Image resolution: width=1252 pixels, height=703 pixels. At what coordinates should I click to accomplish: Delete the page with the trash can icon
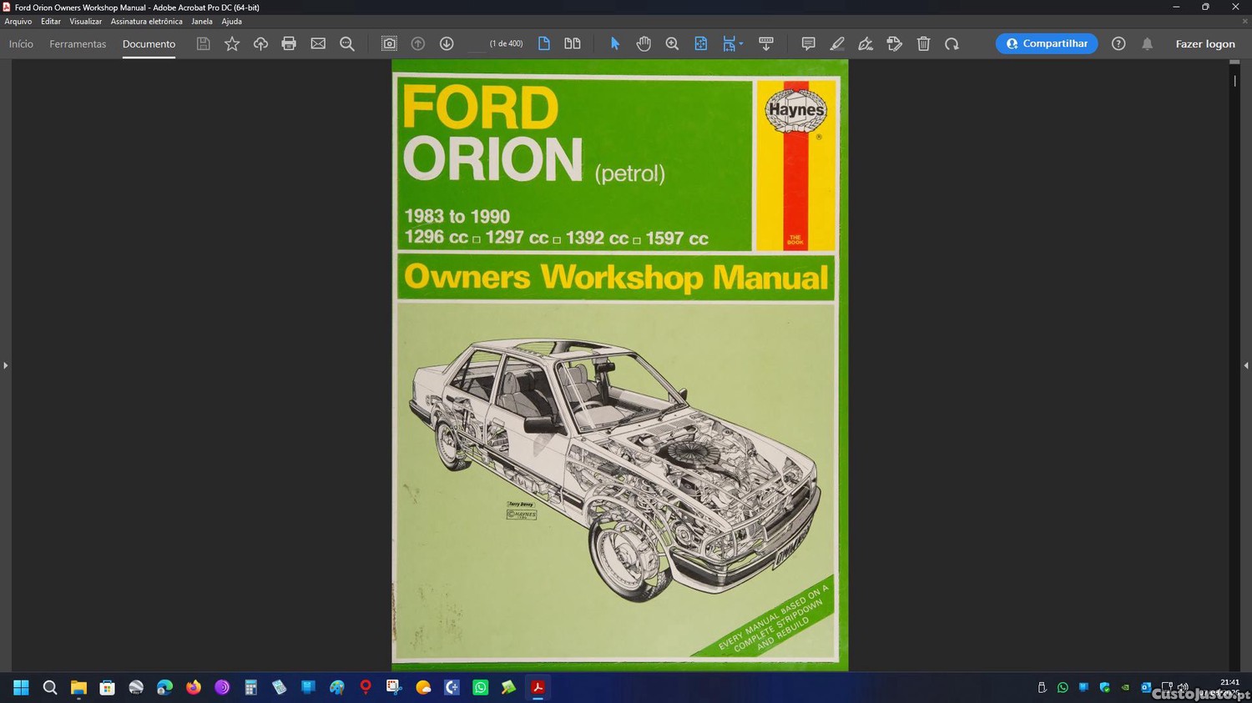tap(923, 43)
